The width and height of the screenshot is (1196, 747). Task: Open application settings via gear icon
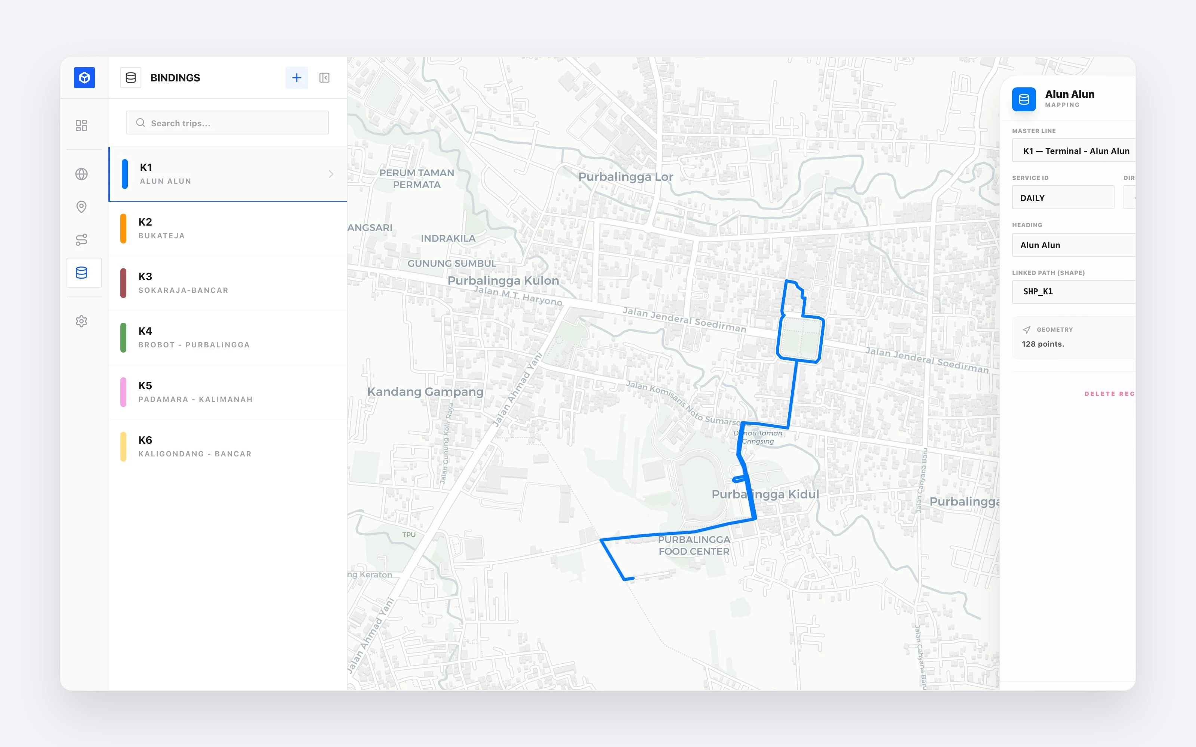(x=81, y=321)
